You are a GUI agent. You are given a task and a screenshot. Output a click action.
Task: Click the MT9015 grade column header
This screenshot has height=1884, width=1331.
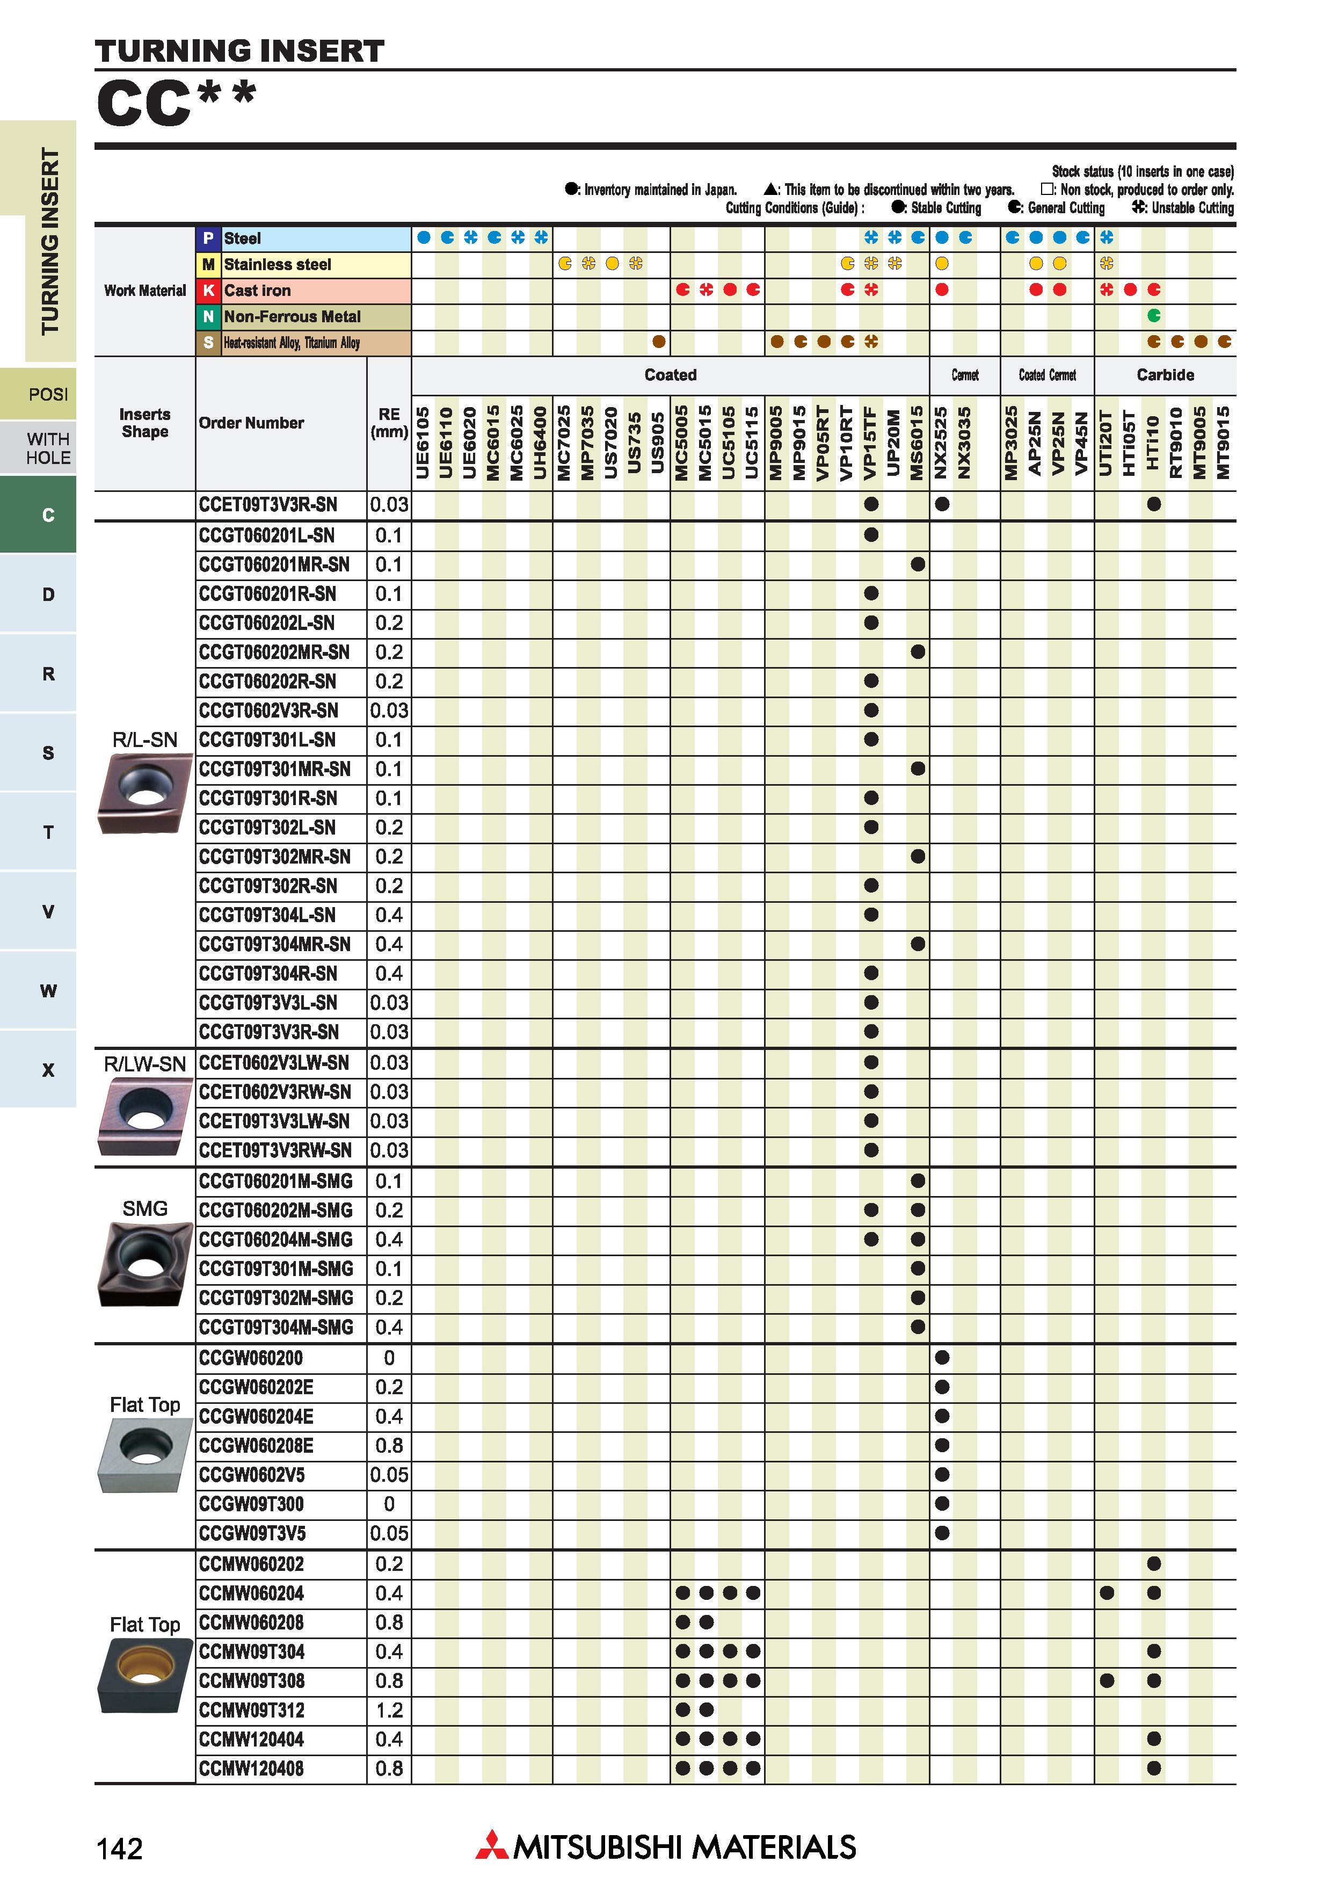pyautogui.click(x=1224, y=443)
